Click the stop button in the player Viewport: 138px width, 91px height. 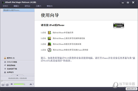coord(7,84)
